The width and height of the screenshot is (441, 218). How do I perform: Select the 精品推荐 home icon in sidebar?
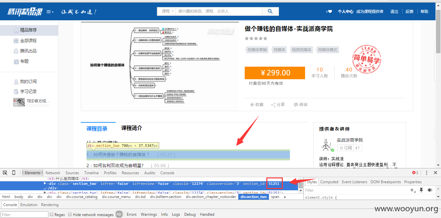[16, 30]
